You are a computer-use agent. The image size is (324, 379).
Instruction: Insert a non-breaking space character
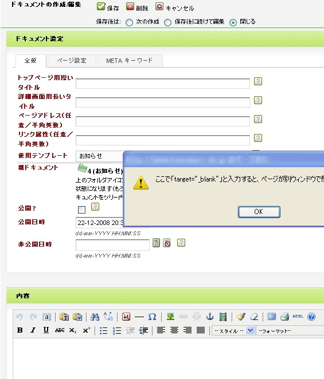tap(126, 317)
